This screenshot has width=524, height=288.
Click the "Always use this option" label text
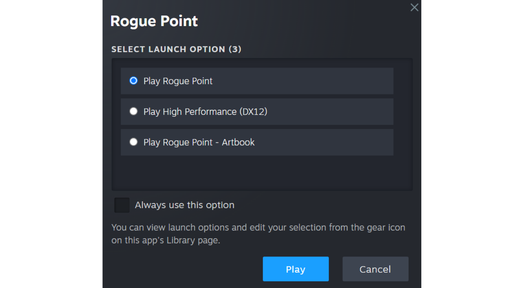(x=184, y=205)
